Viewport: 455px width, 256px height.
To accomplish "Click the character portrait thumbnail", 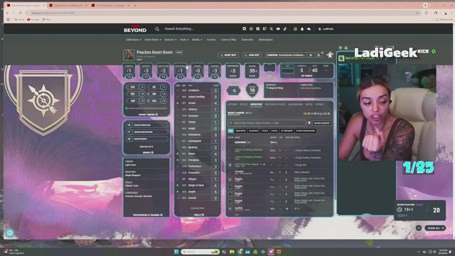I will pos(129,55).
